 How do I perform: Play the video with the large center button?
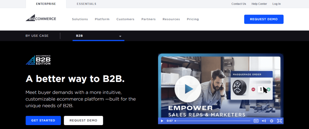click(x=188, y=89)
